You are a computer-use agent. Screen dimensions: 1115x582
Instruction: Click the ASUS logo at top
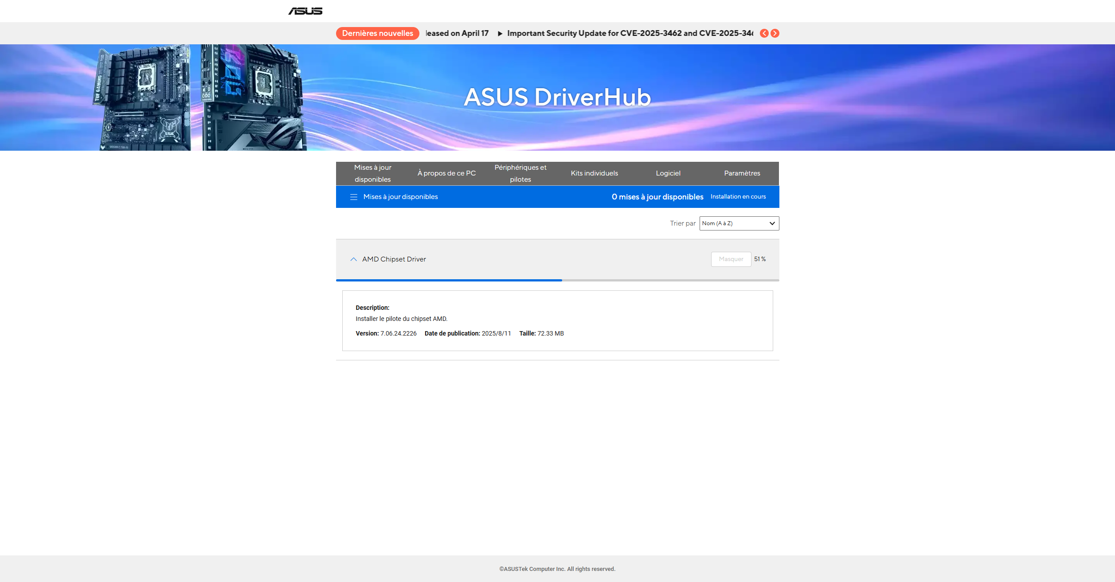click(305, 11)
